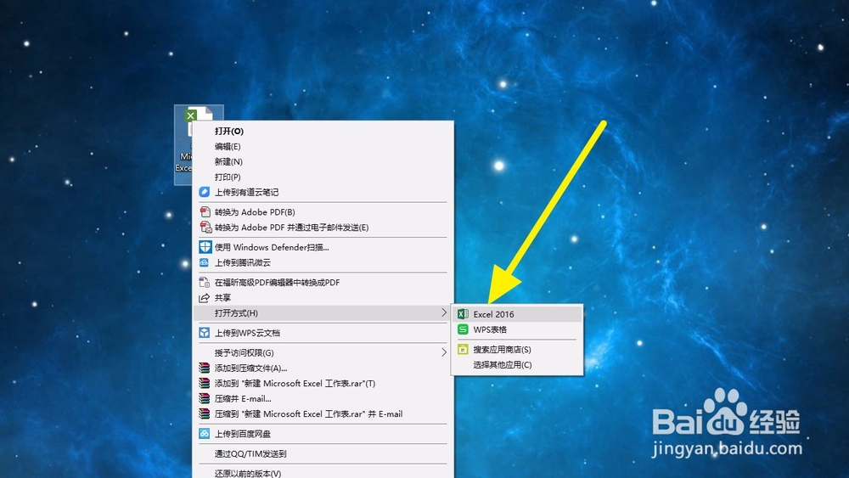Choose 添加到压缩文件(A)...
This screenshot has width=849, height=478.
pos(323,368)
